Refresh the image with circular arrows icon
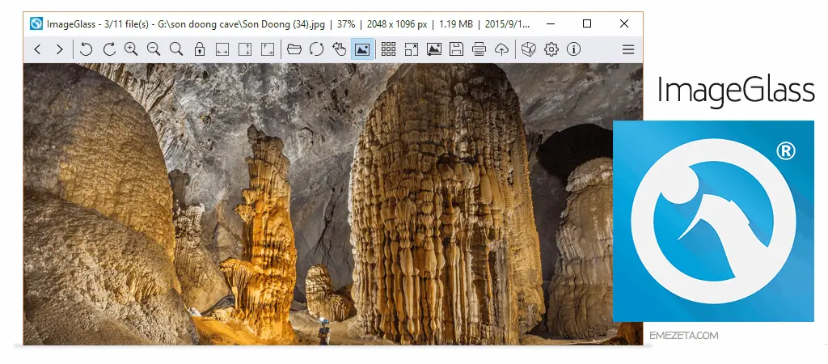The width and height of the screenshot is (828, 364). (x=317, y=49)
